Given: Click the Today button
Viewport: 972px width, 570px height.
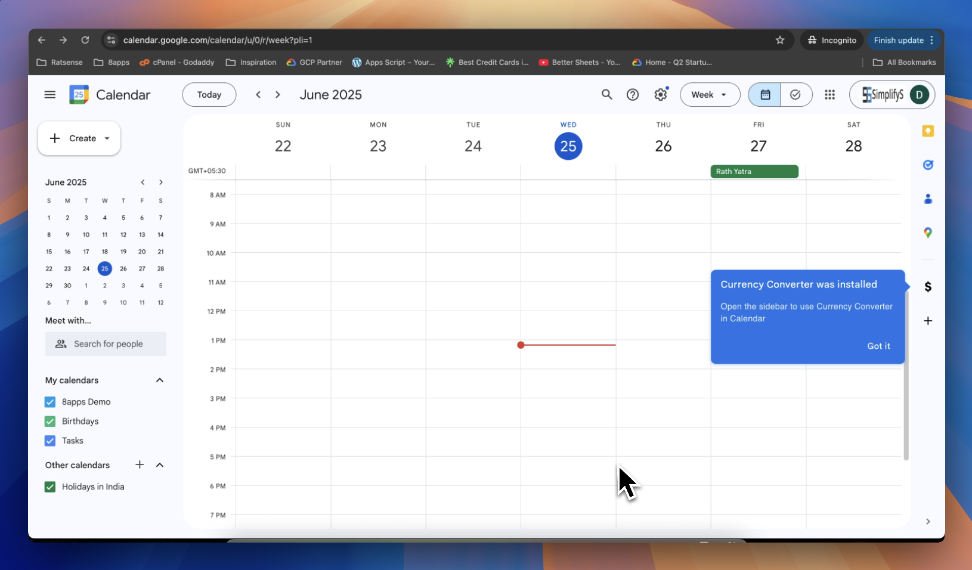Looking at the screenshot, I should click(x=209, y=95).
